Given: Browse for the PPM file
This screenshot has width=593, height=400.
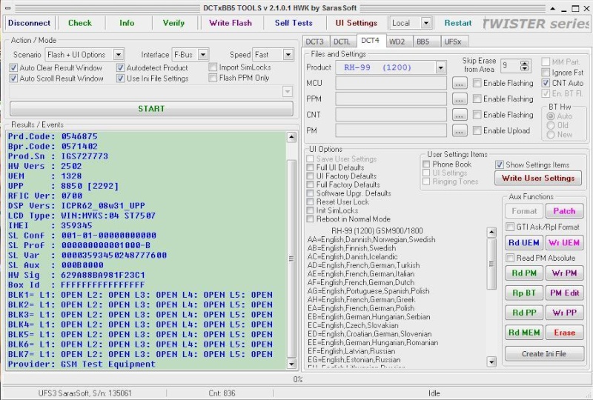Looking at the screenshot, I should 459,99.
